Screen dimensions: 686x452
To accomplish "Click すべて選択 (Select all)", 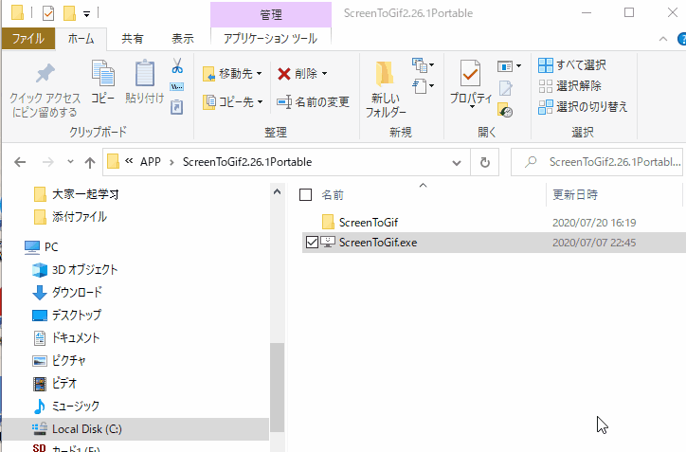I will 571,65.
